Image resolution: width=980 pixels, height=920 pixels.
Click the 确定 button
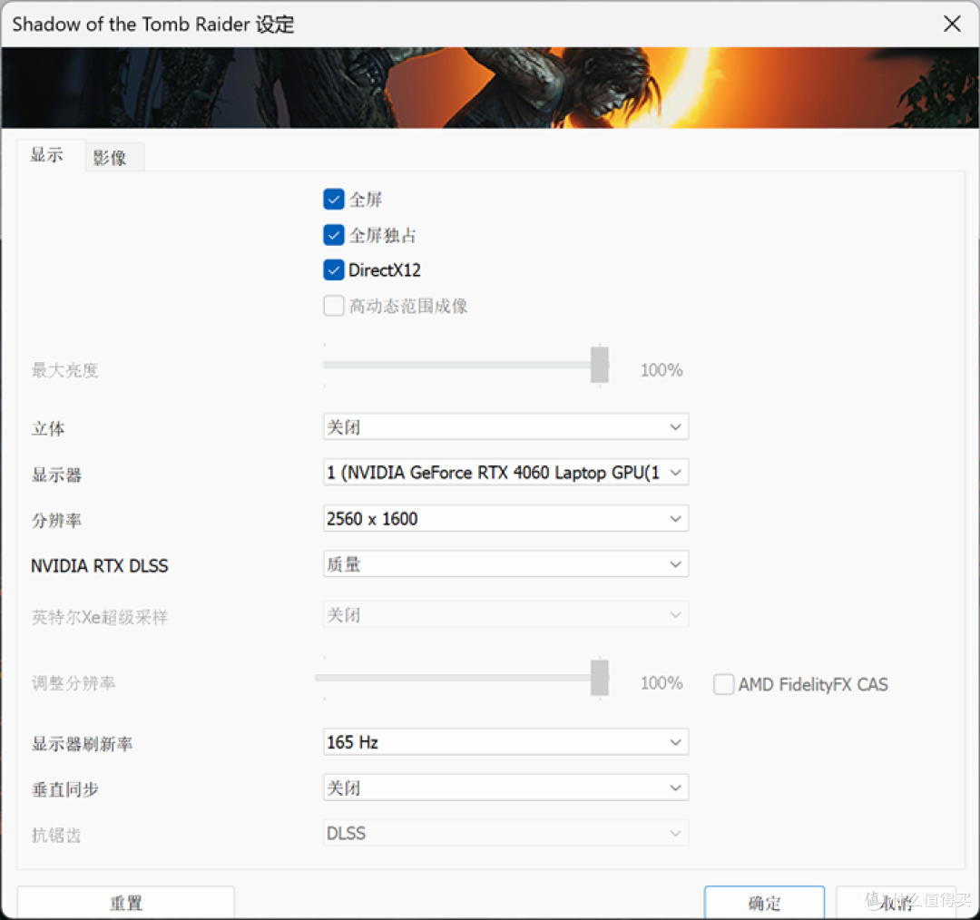[x=764, y=903]
